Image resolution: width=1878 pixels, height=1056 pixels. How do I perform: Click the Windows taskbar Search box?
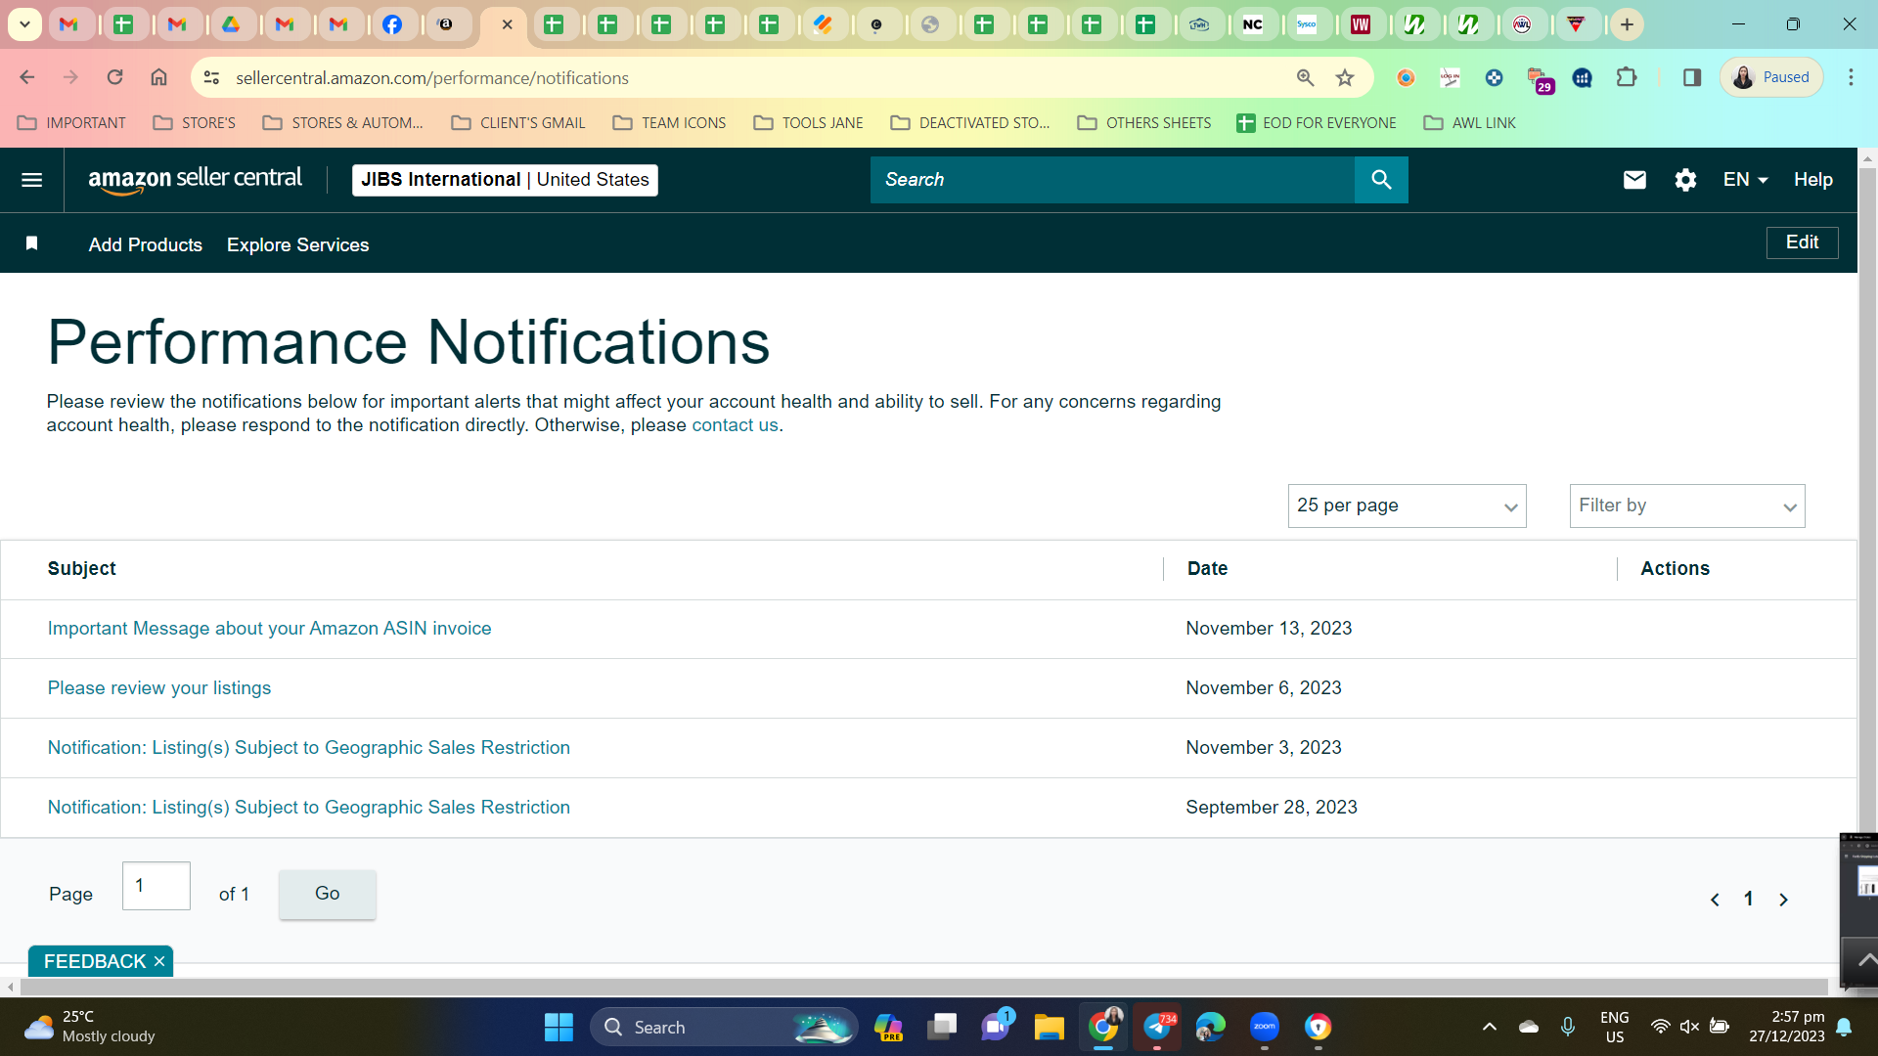pos(724,1027)
